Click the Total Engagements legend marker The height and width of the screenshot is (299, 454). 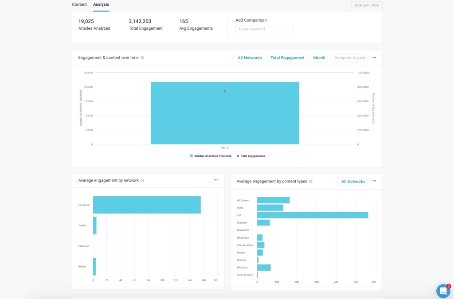click(238, 155)
